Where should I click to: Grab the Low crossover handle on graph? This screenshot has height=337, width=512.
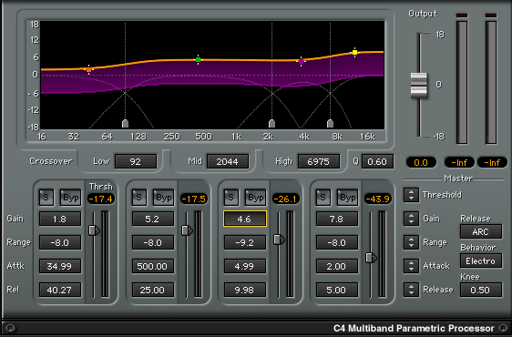pyautogui.click(x=125, y=124)
